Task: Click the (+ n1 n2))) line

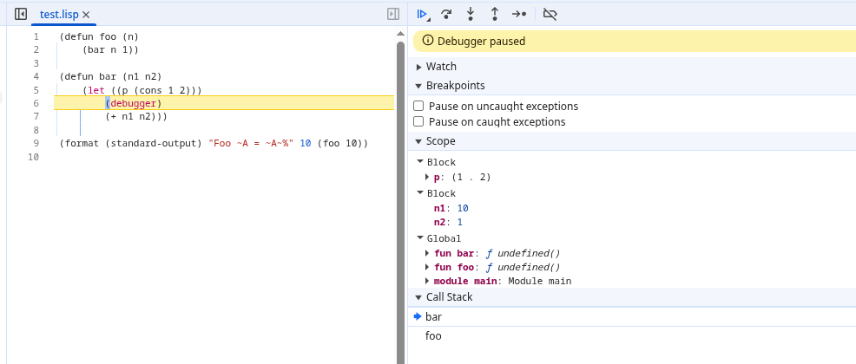Action: [136, 117]
